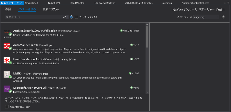
Task: Open package source settings gear
Action: [x=223, y=17]
